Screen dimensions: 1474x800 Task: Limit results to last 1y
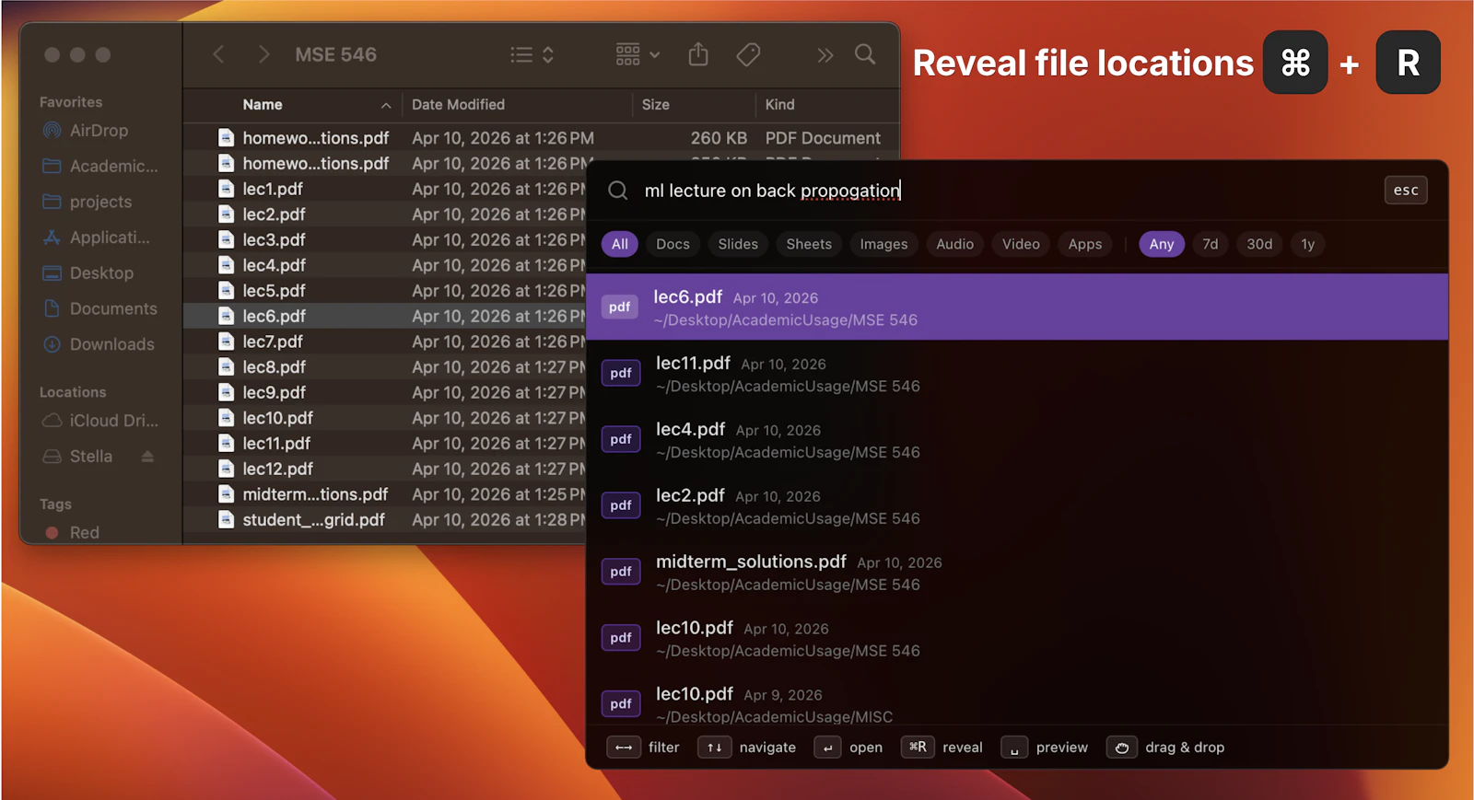[x=1308, y=244]
